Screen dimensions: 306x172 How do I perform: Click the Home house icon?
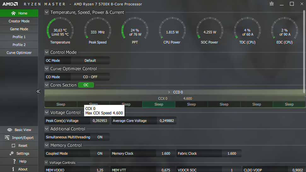point(13,13)
